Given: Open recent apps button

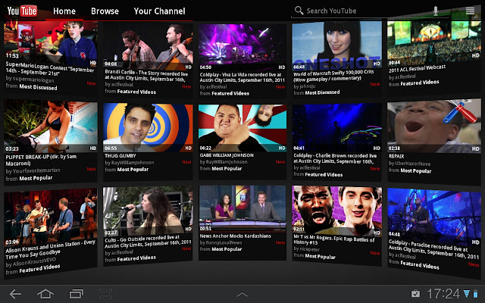Looking at the screenshot, I should coord(76,294).
